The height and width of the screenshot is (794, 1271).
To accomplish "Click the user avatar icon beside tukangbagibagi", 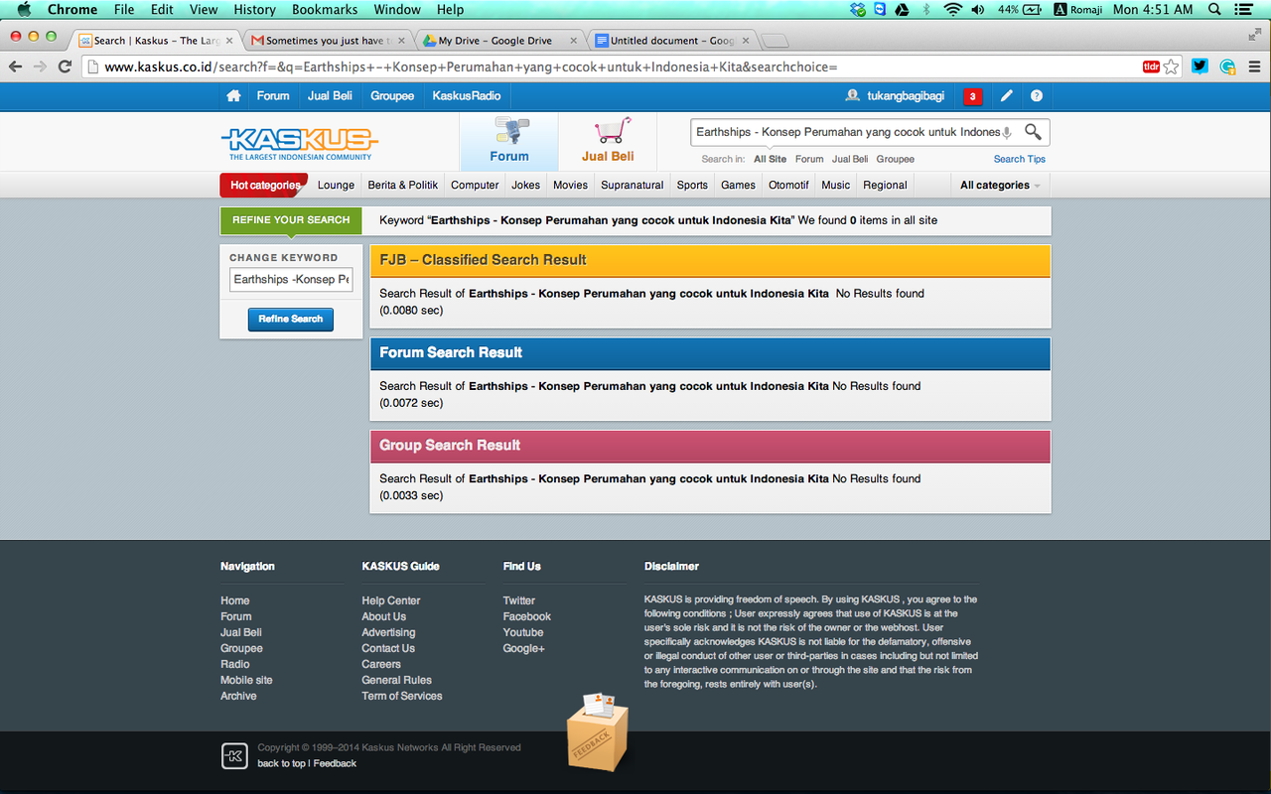I will pos(852,96).
